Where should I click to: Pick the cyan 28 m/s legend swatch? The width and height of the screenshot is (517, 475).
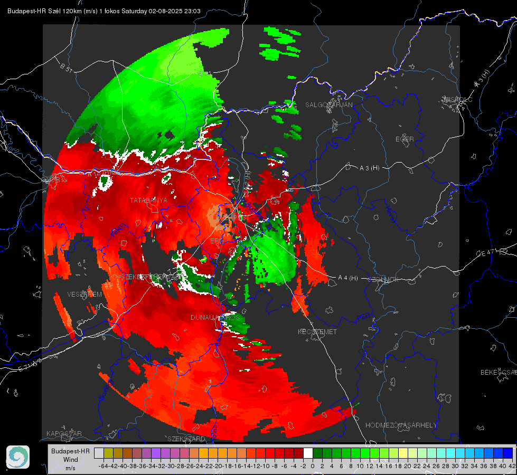tap(451, 453)
